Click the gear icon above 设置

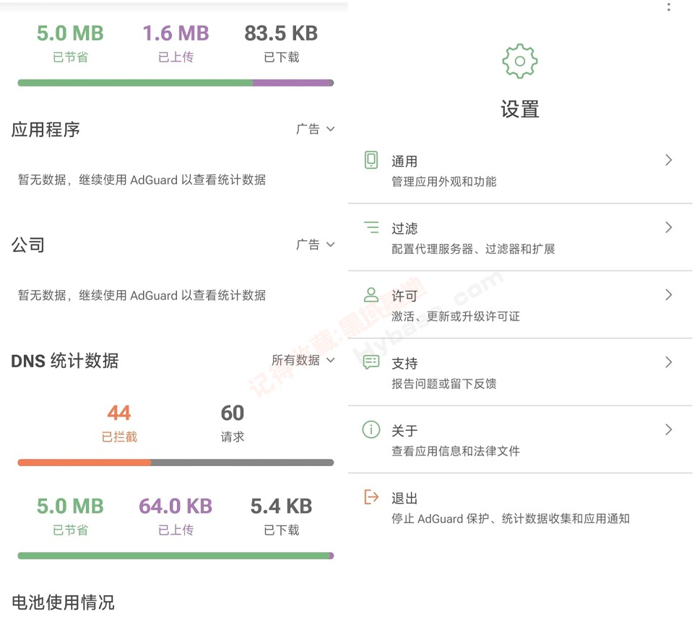(x=520, y=61)
